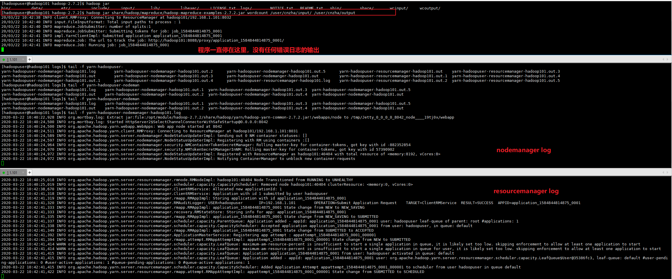Click the resource value <memory:8192, vCores:8>
This screenshot has height=279, width=672.
pyautogui.click(x=414, y=154)
